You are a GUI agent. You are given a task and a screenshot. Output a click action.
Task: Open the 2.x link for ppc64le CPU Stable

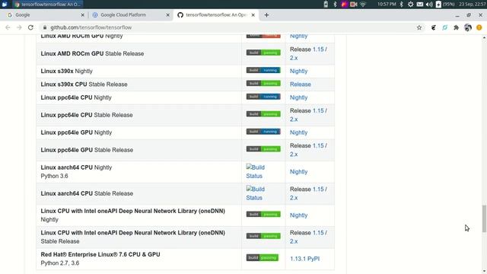[x=294, y=119]
